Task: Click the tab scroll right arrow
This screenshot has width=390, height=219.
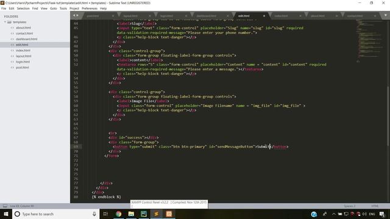Action: pos(77,15)
